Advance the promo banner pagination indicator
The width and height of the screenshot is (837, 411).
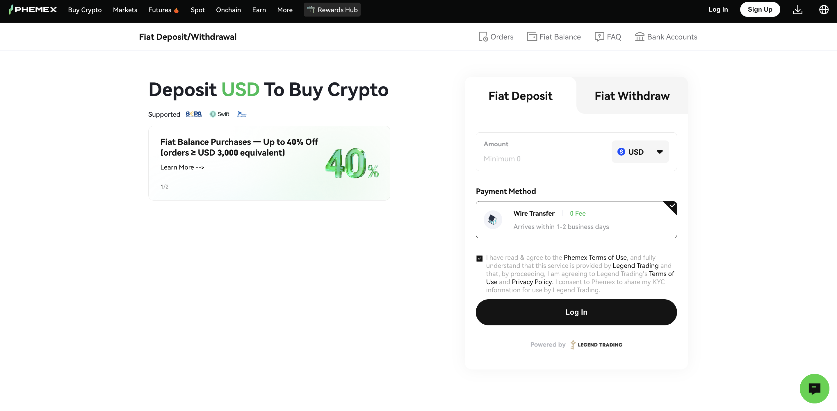164,187
